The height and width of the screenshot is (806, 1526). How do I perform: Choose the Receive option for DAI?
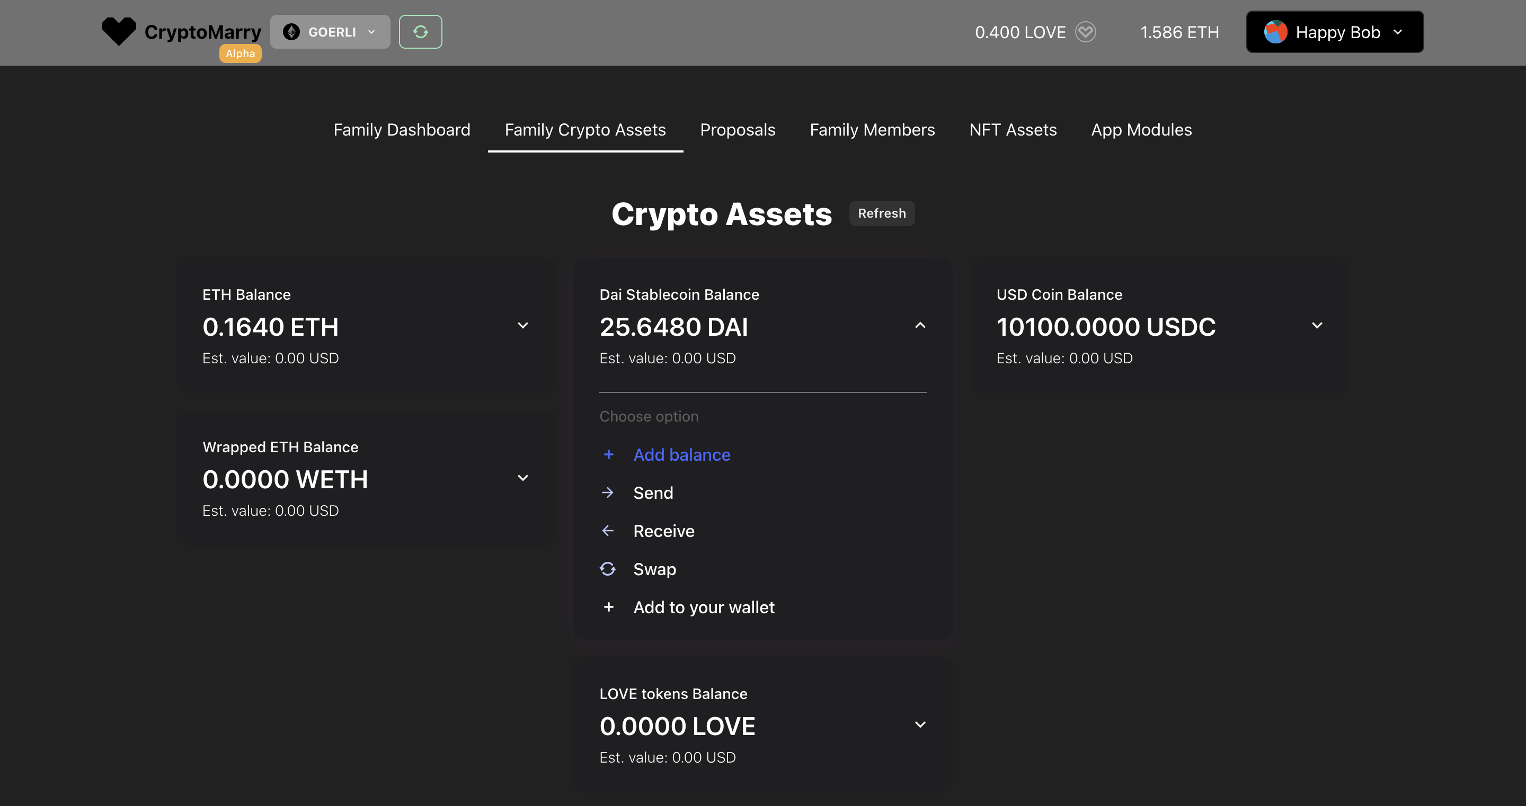[663, 531]
